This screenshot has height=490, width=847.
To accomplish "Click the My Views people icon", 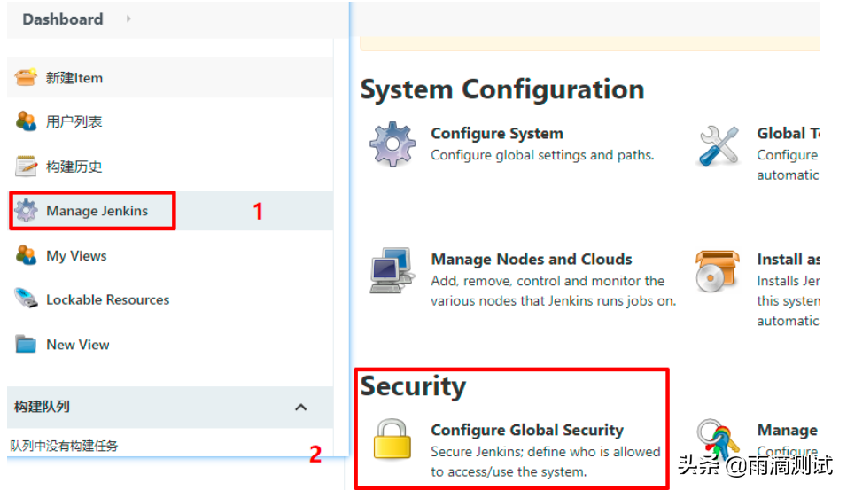I will coord(26,255).
